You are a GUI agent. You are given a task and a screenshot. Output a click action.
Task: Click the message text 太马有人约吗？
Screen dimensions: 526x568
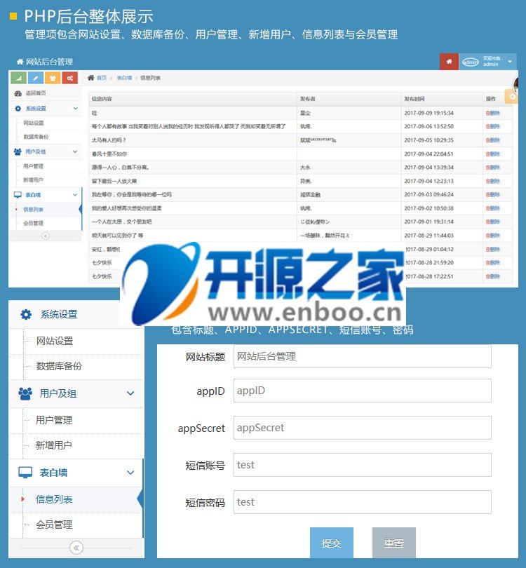[x=109, y=140]
